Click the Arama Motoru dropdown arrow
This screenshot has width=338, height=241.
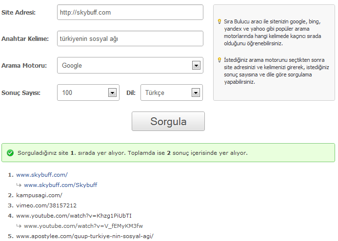tap(196, 65)
